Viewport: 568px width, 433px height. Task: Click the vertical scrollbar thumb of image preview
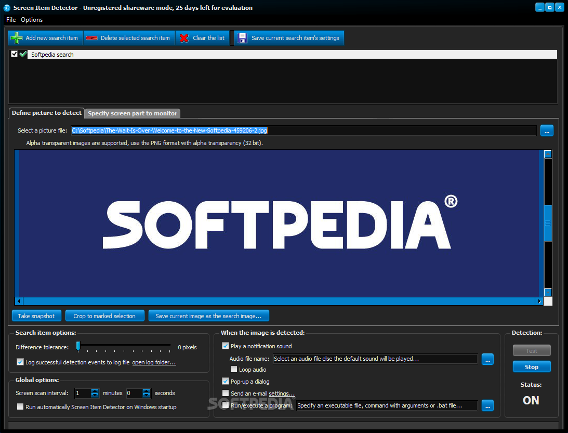pyautogui.click(x=548, y=223)
